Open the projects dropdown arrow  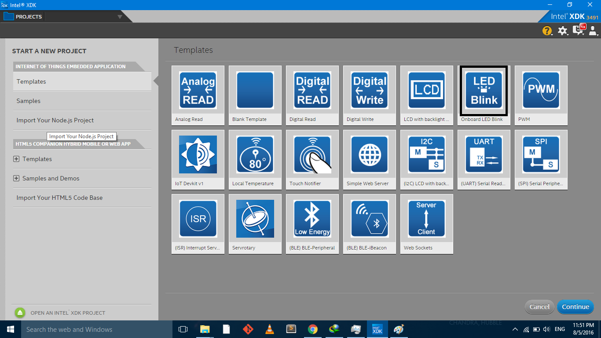[119, 17]
